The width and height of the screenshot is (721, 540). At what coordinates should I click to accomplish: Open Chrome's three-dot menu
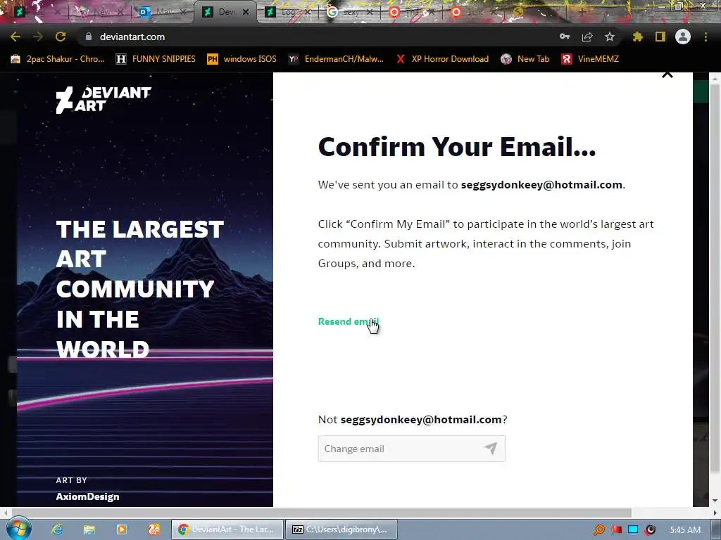click(x=706, y=37)
